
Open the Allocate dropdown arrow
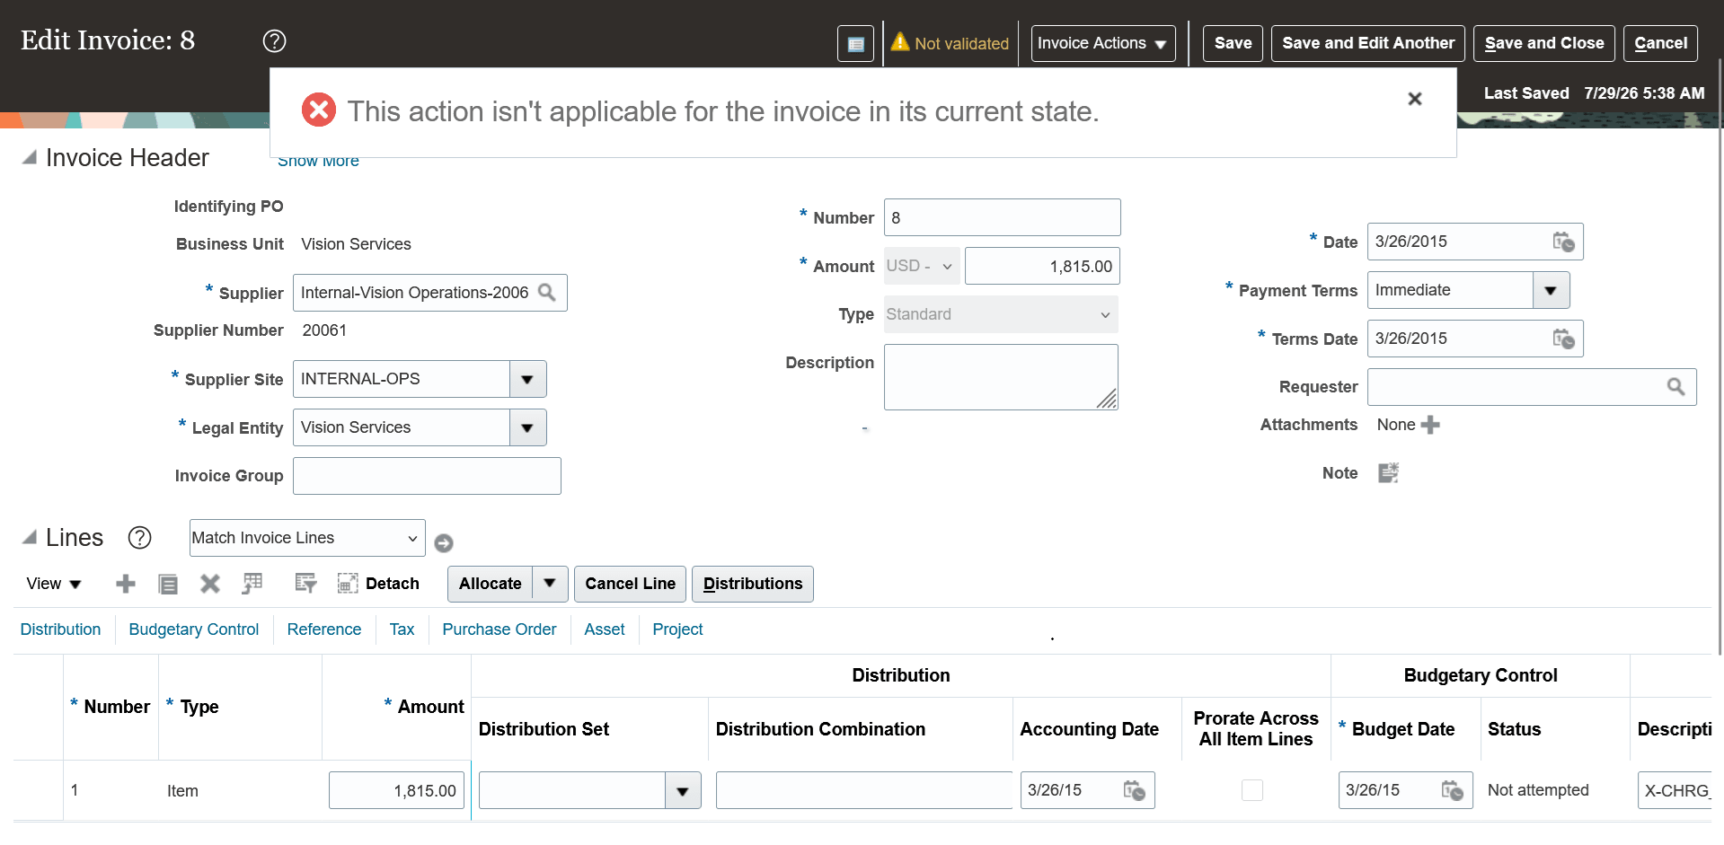click(x=550, y=584)
